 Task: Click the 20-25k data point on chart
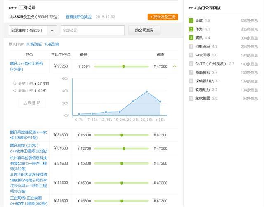[133, 101]
